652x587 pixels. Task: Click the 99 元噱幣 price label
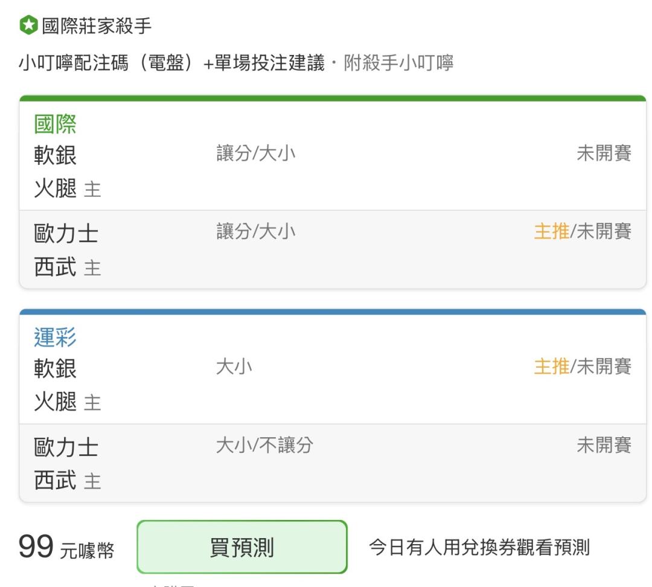66,547
